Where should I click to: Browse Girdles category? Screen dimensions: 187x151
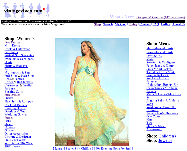click(28, 85)
